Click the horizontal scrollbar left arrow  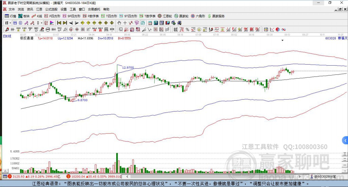coord(127,176)
